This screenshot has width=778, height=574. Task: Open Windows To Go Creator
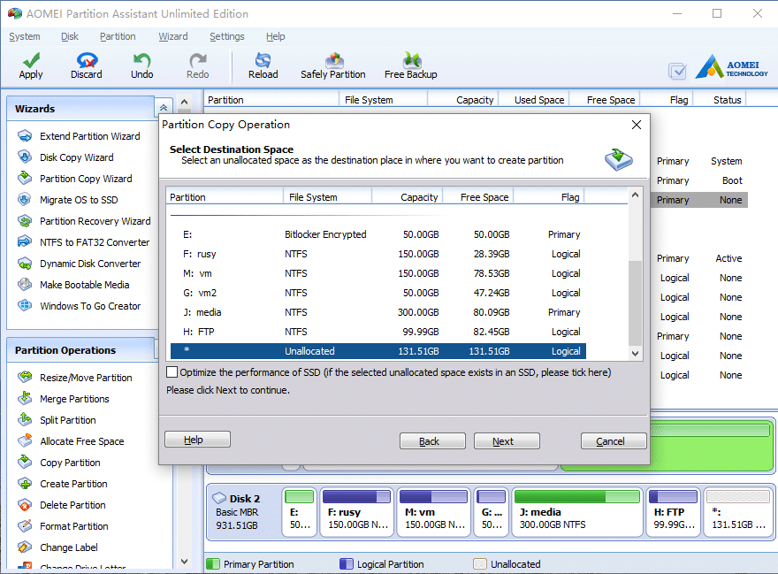pyautogui.click(x=90, y=306)
